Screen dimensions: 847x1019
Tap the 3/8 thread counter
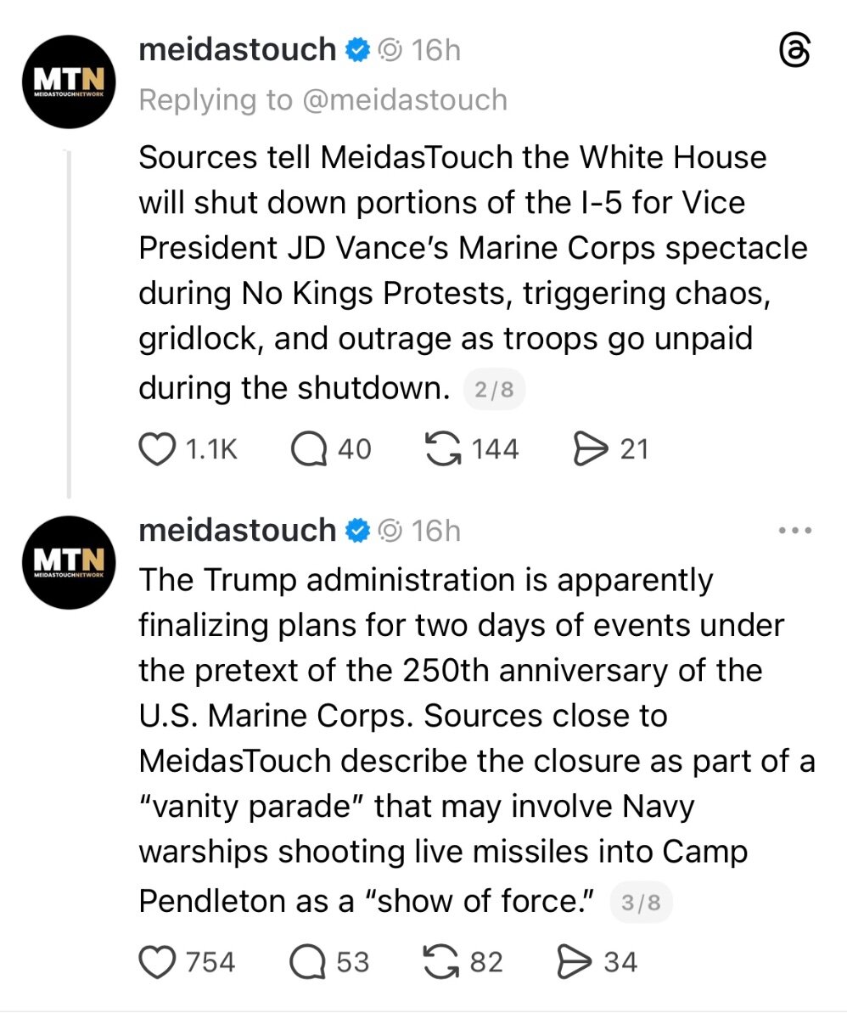pyautogui.click(x=641, y=903)
